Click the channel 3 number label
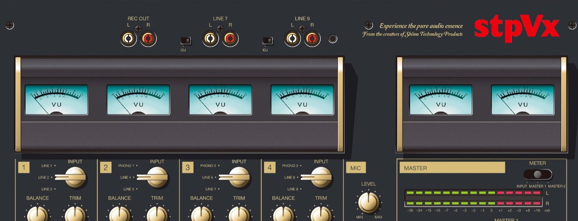Screen dimensions: 578x221 [x=187, y=168]
